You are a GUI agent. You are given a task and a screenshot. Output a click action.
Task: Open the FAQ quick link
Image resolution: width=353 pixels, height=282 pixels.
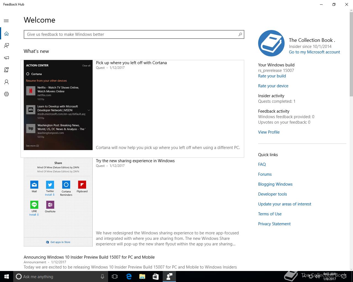[x=262, y=164]
